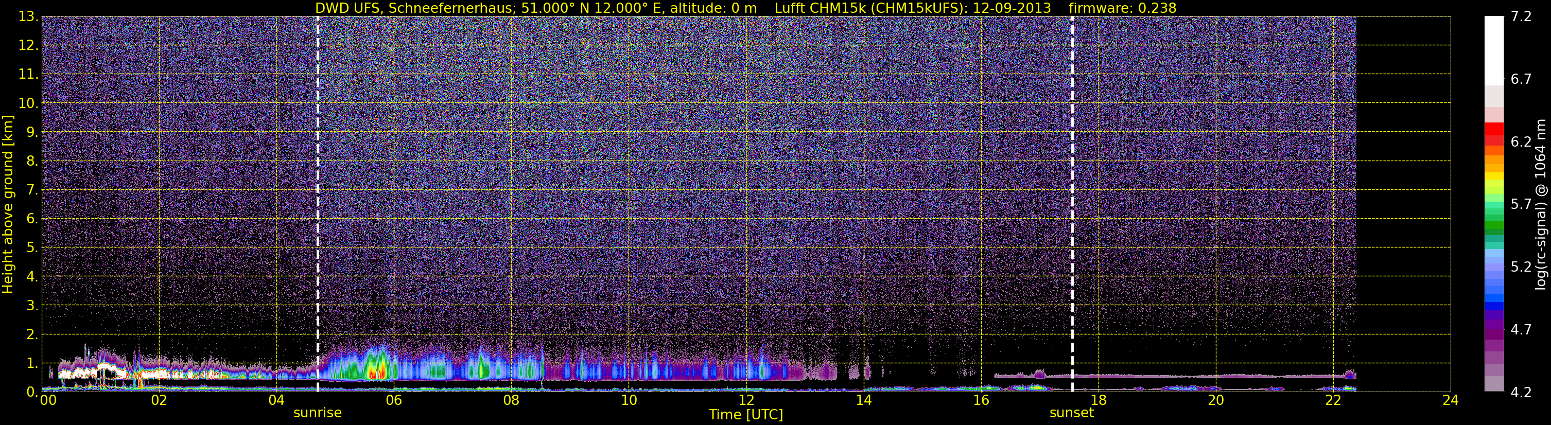Click height axis tick label '3.'

(x=32, y=306)
